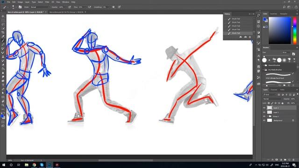The image size is (299, 168).
Task: Expand the General Brushes folder
Action: (263, 65)
